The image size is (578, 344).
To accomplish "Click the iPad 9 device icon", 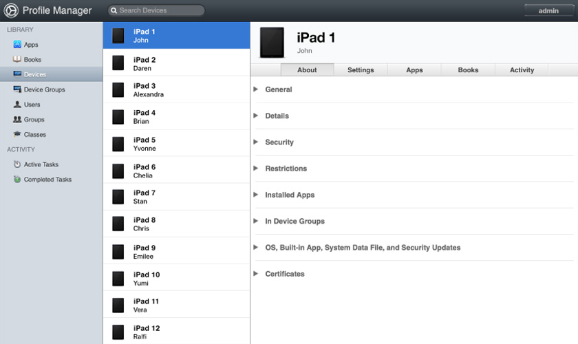I will (x=118, y=252).
